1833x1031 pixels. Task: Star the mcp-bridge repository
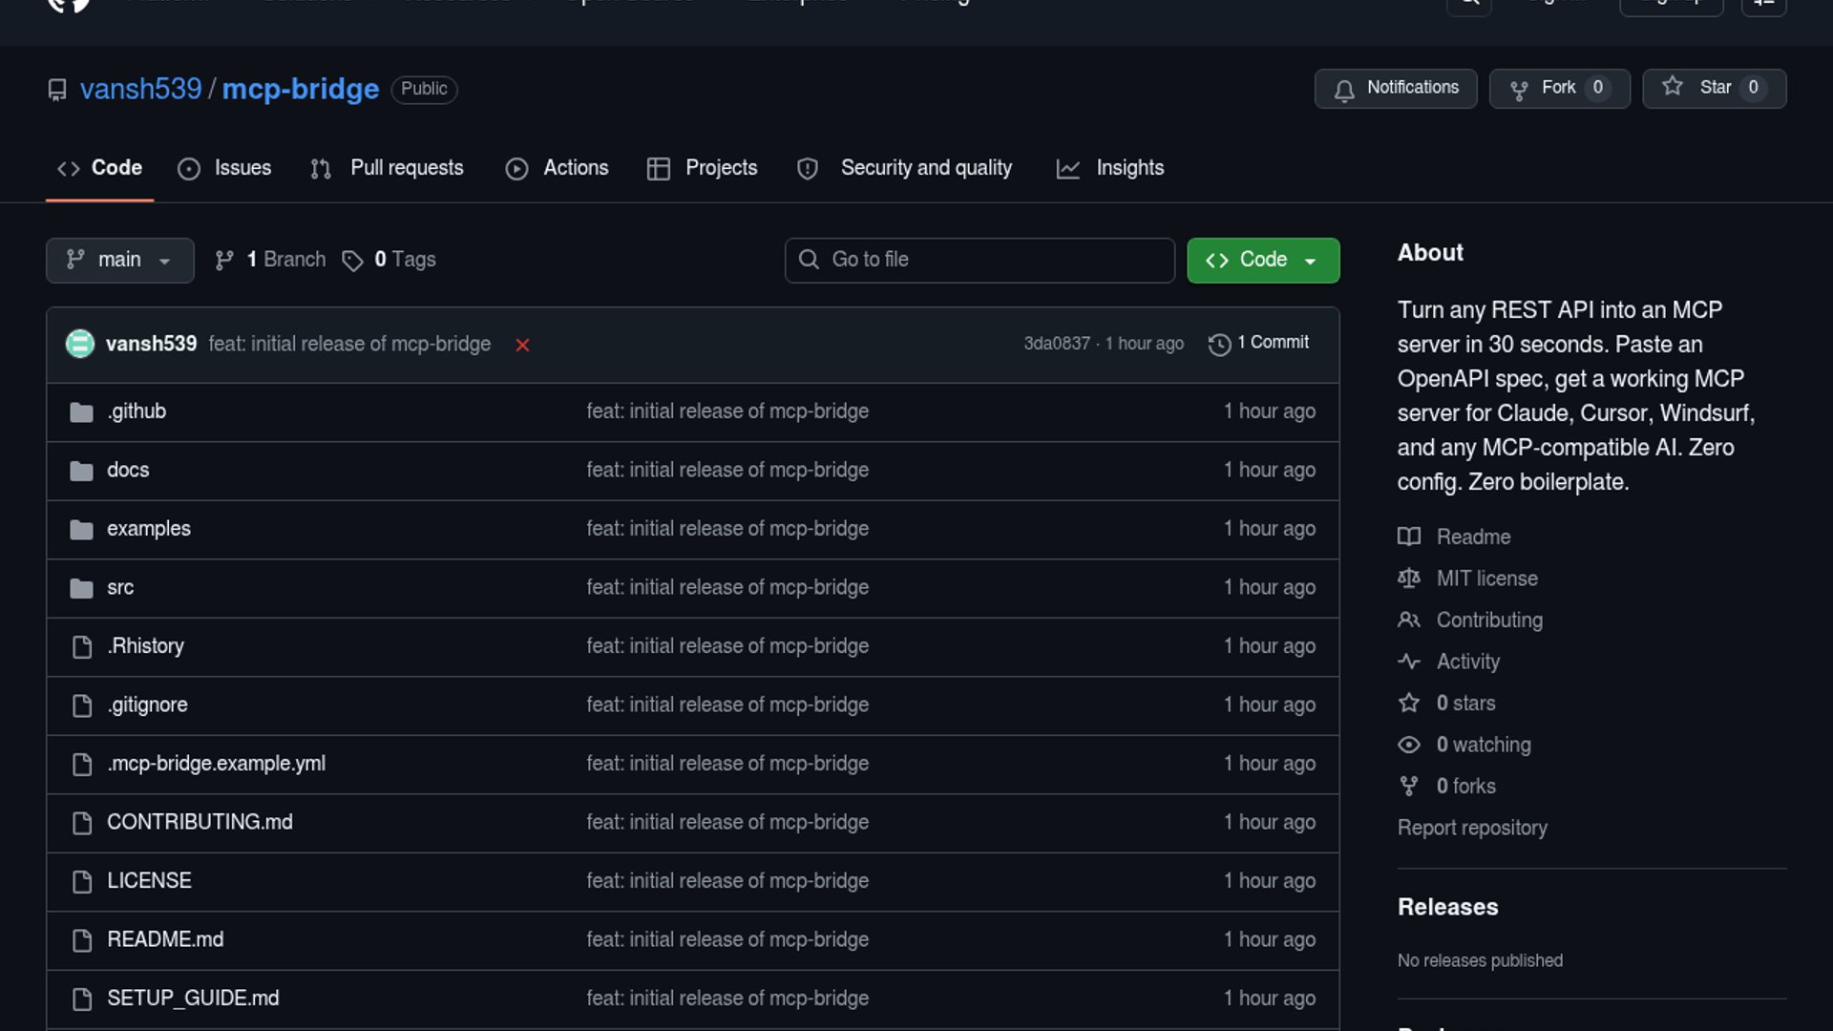(x=1713, y=88)
